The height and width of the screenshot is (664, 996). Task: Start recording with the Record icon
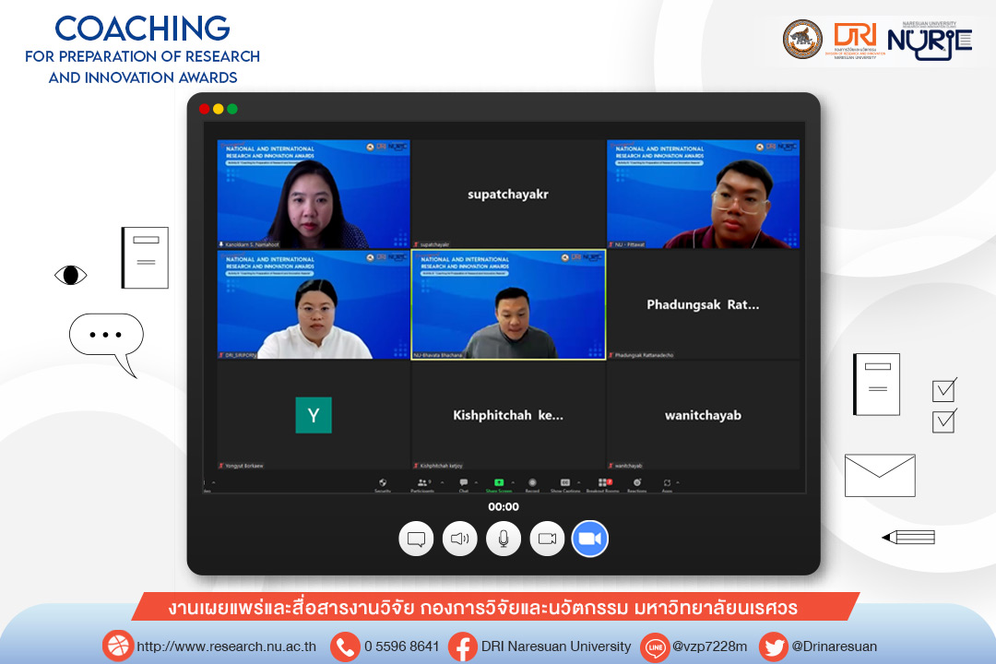point(532,483)
